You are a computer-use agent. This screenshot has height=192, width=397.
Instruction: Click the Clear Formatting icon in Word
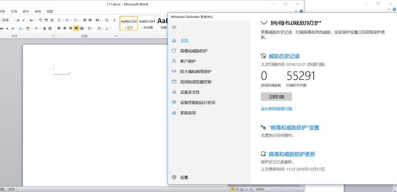(41, 20)
